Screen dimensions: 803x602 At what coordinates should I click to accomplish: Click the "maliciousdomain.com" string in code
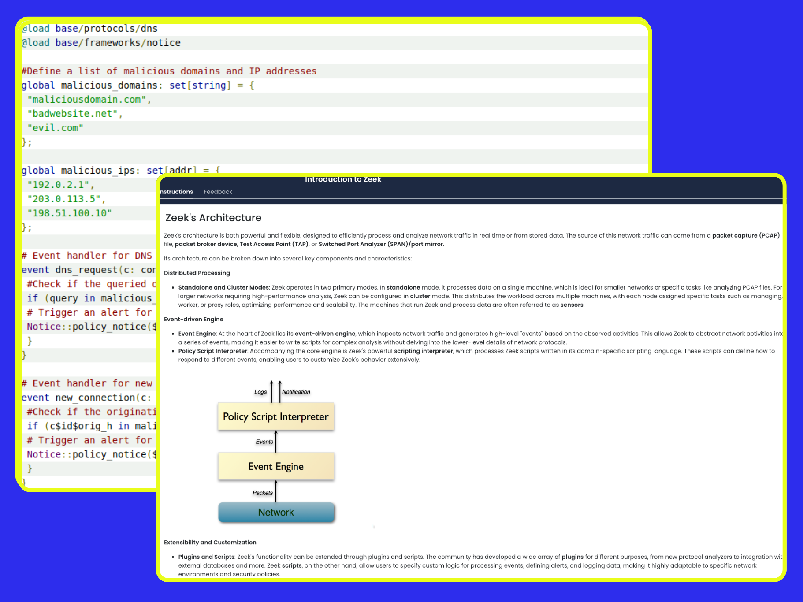pyautogui.click(x=87, y=100)
